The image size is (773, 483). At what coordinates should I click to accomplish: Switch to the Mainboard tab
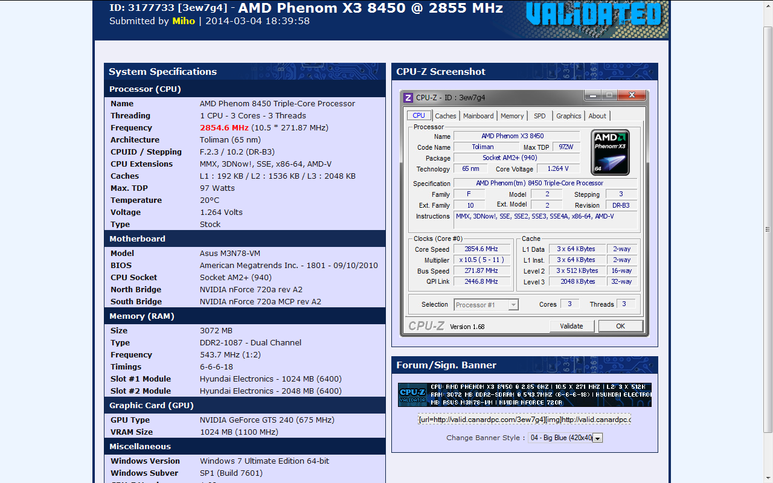tap(478, 116)
